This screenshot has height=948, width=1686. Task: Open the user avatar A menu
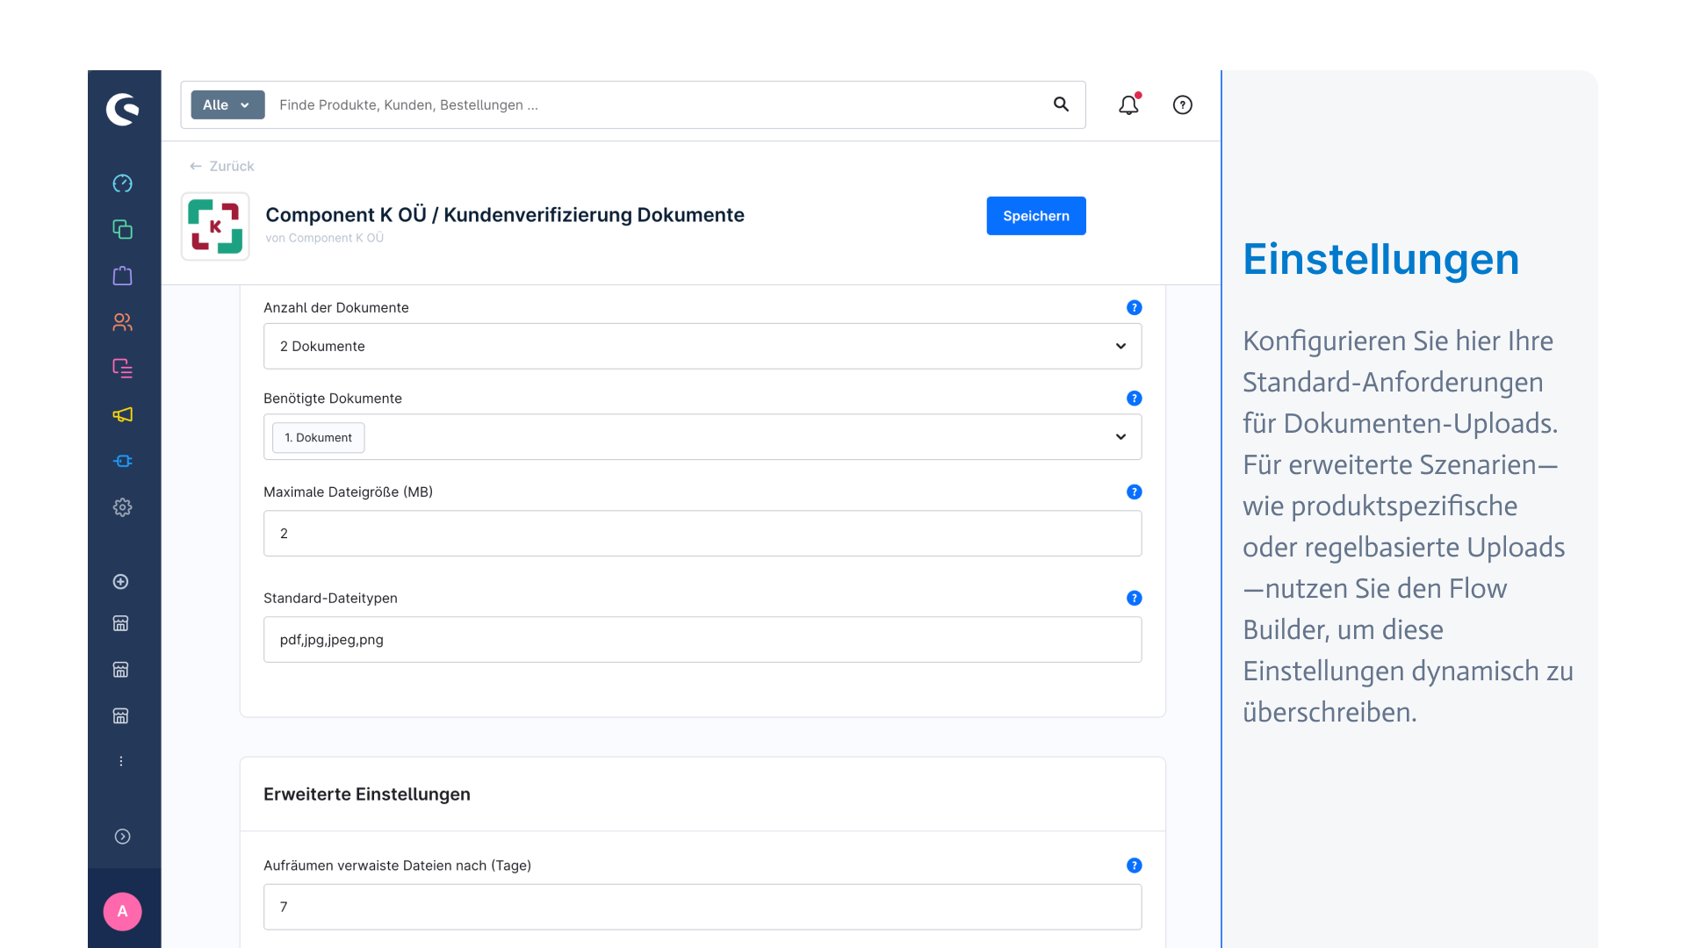click(x=123, y=911)
